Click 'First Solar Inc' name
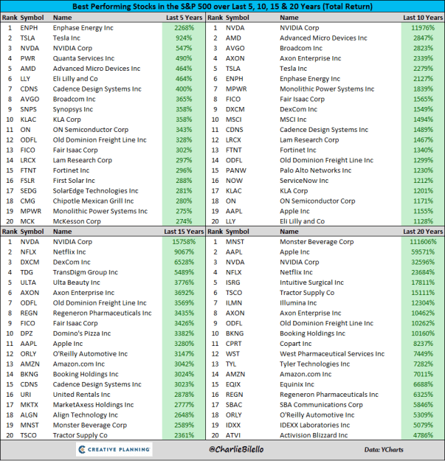445x461 pixels. click(x=74, y=181)
